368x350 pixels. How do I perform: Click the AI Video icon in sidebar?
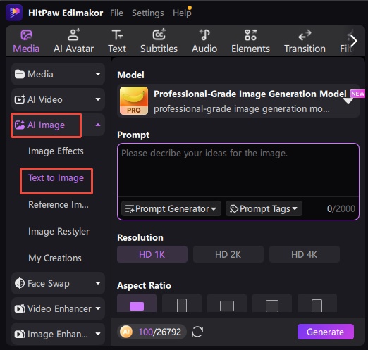click(x=20, y=99)
